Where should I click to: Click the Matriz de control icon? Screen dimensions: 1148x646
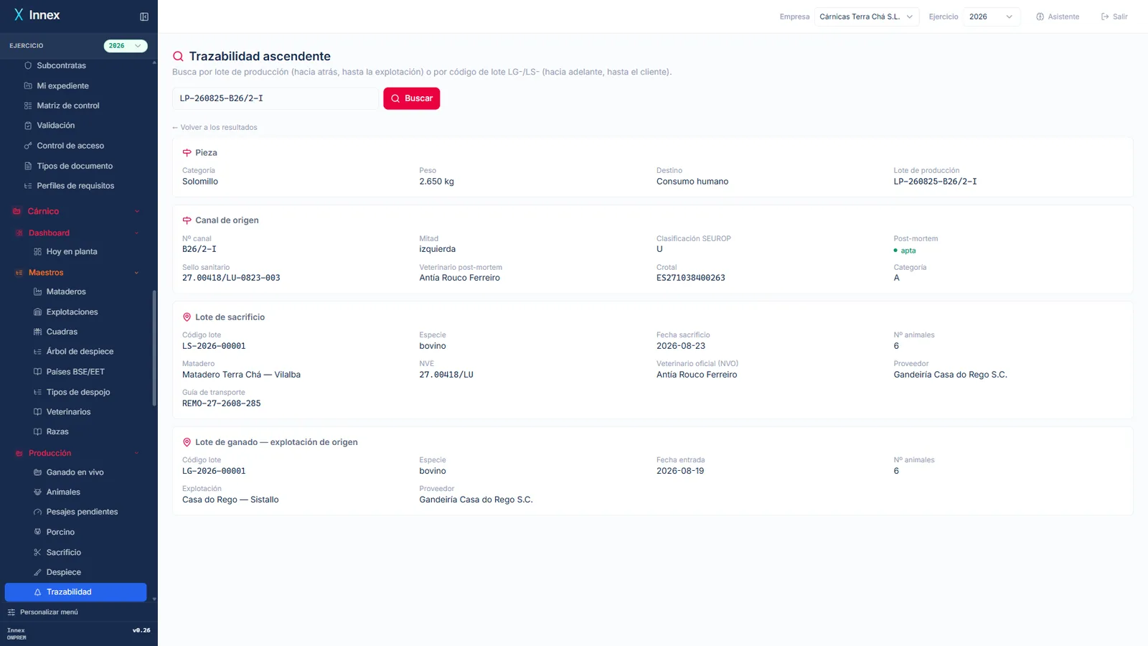28,106
